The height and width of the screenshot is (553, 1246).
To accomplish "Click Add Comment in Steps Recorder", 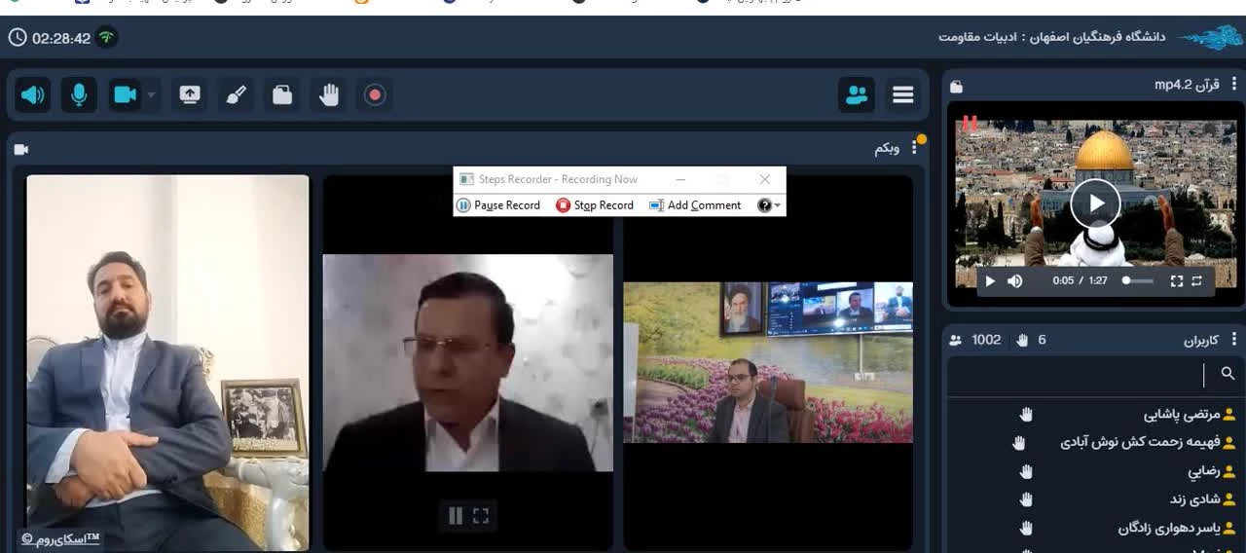I will pyautogui.click(x=695, y=205).
